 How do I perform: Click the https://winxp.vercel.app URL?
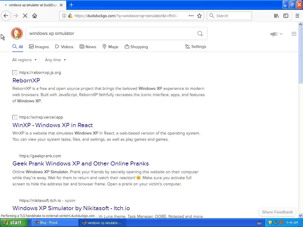click(x=41, y=117)
